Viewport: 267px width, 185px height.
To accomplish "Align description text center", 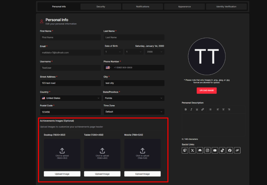I will 223,109.
